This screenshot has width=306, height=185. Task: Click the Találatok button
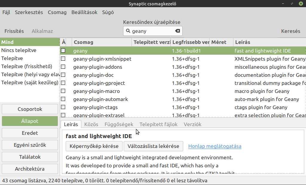[30, 157]
